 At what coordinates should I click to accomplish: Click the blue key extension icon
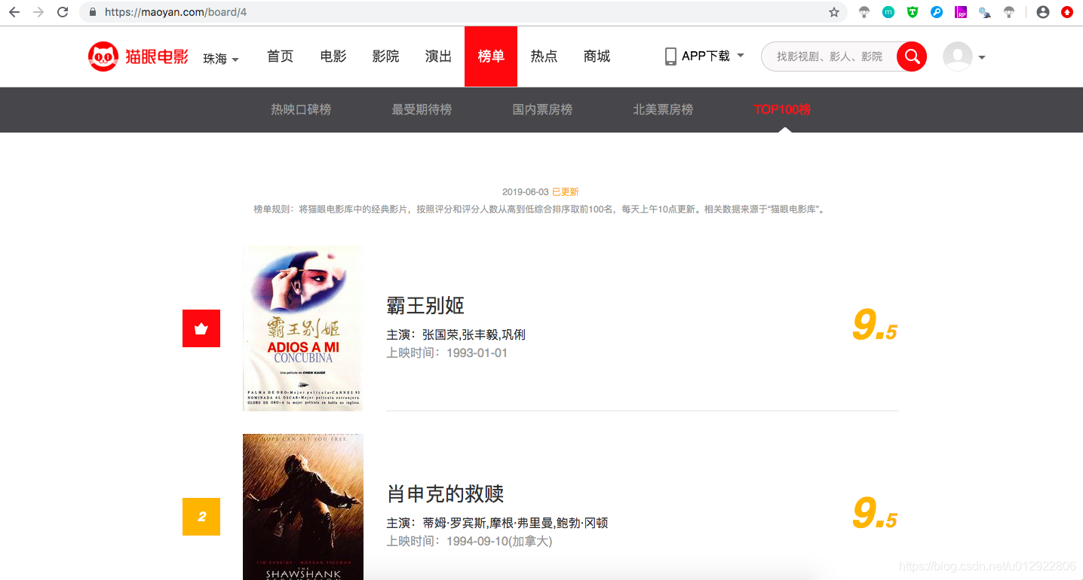(937, 12)
